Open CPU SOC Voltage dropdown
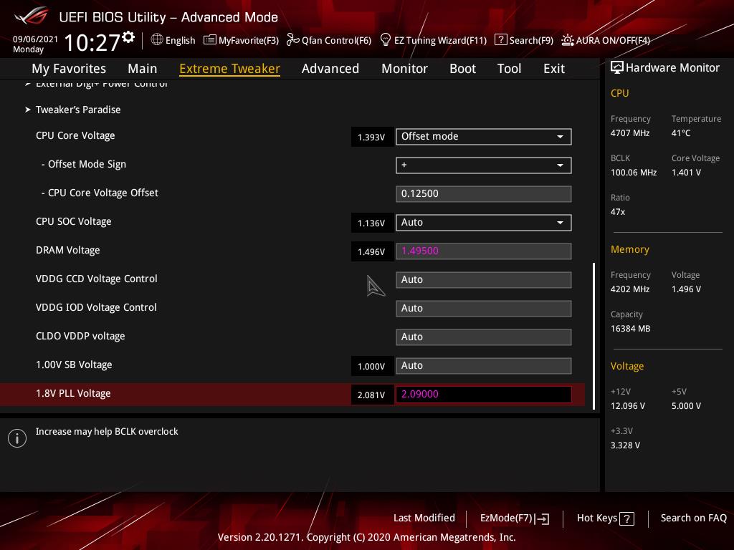This screenshot has height=550, width=734. point(484,223)
